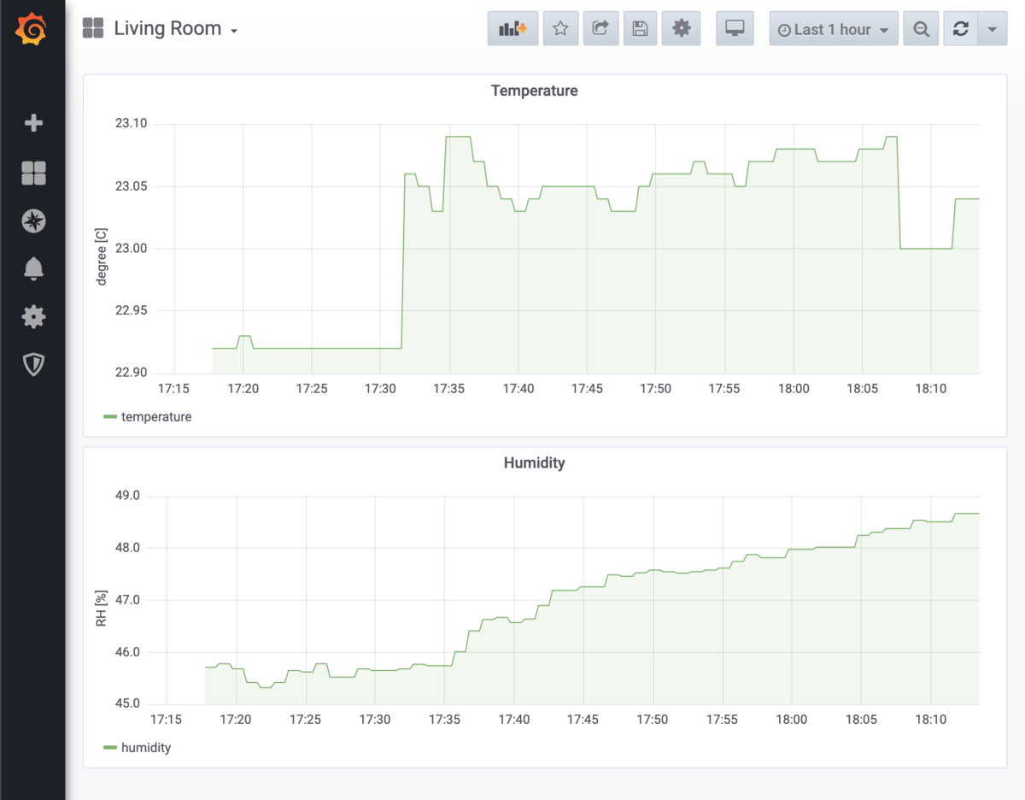Open the Server Admin shield icon

pyautogui.click(x=33, y=365)
